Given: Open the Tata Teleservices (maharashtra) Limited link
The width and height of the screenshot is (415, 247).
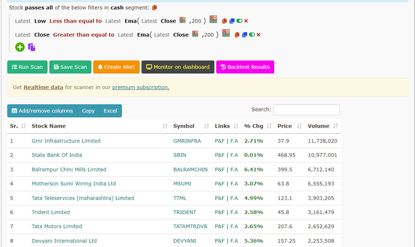Looking at the screenshot, I should click(83, 198).
